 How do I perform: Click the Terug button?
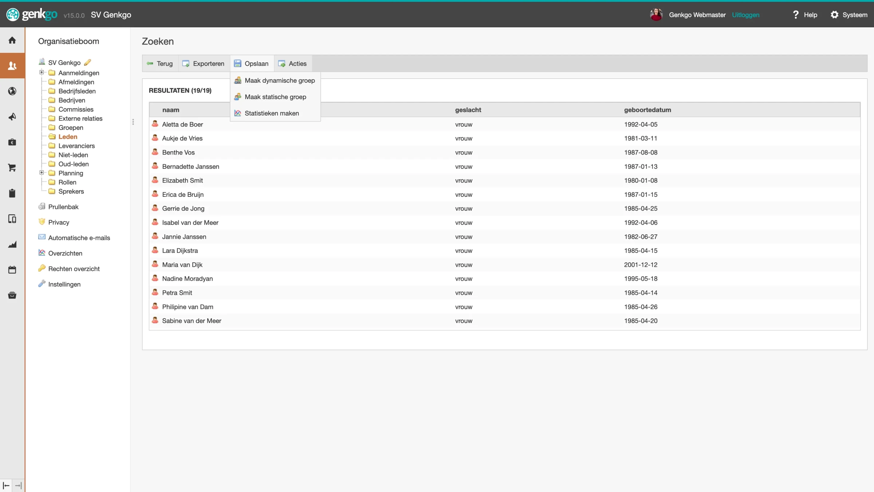coord(160,63)
